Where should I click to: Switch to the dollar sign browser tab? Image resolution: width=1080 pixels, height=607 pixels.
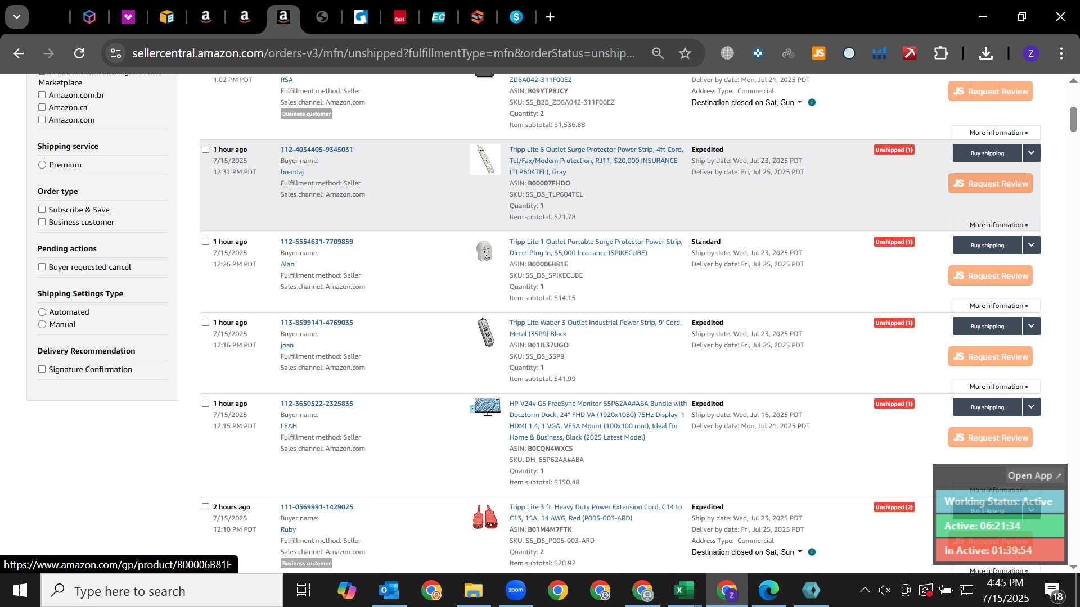516,17
